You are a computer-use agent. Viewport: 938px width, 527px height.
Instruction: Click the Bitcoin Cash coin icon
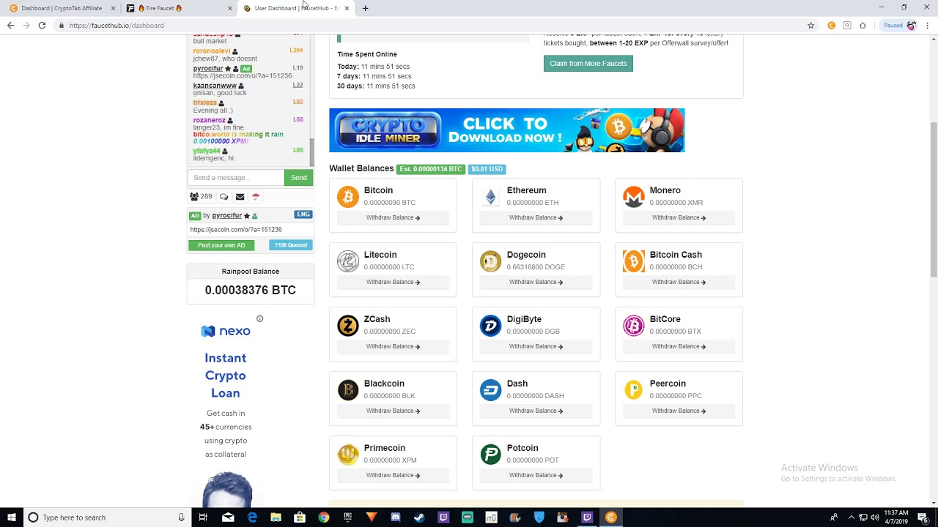[634, 261]
